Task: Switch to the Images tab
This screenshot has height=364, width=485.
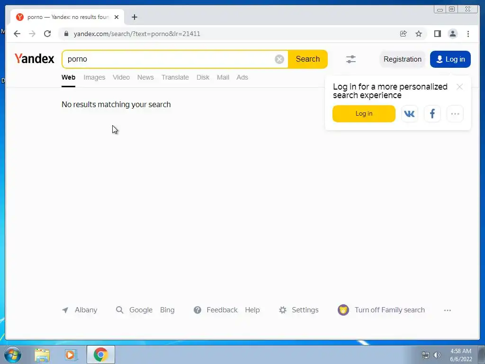Action: pyautogui.click(x=94, y=77)
